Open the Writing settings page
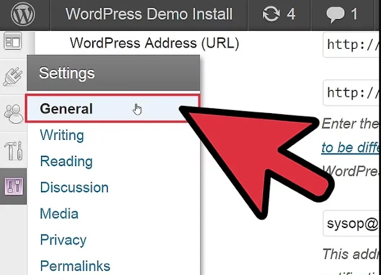The width and height of the screenshot is (381, 275). 62,135
